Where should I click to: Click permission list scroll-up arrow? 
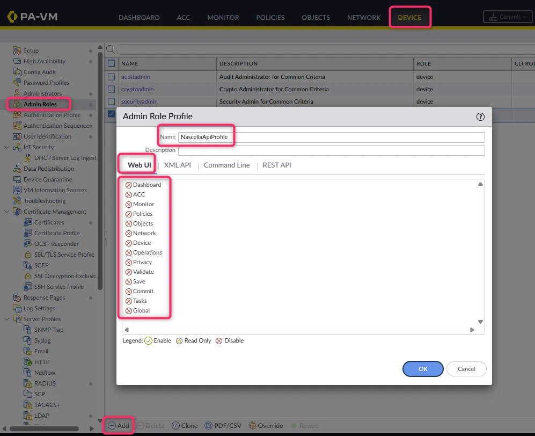tap(480, 184)
